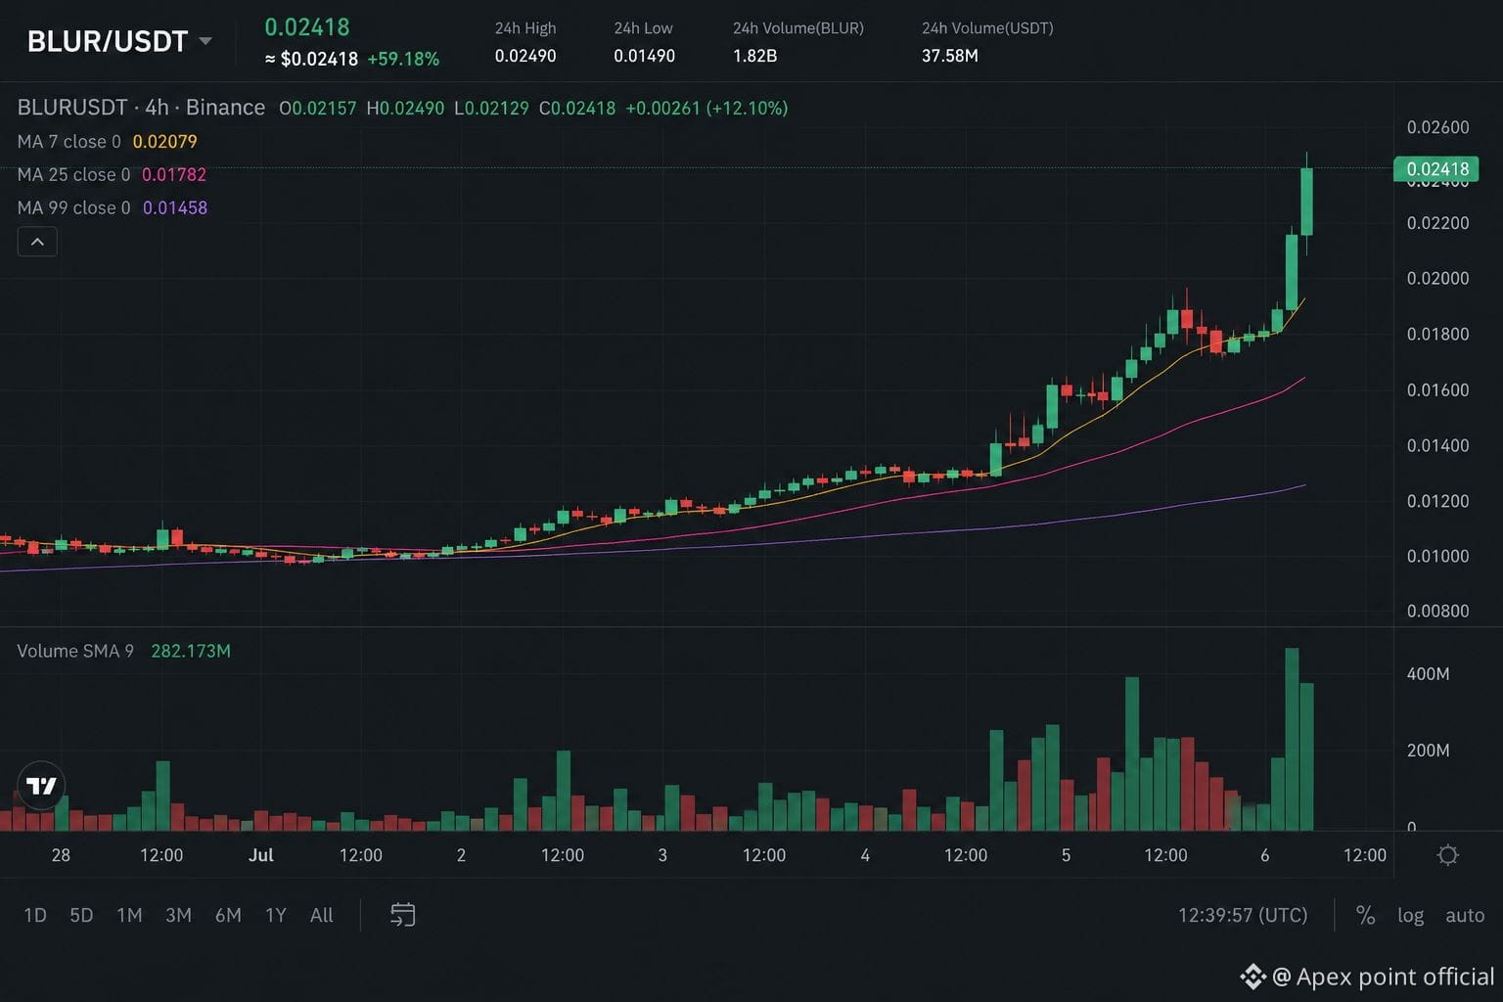Image resolution: width=1503 pixels, height=1002 pixels.
Task: Click the 28 date label on time axis
Action: coord(61,855)
